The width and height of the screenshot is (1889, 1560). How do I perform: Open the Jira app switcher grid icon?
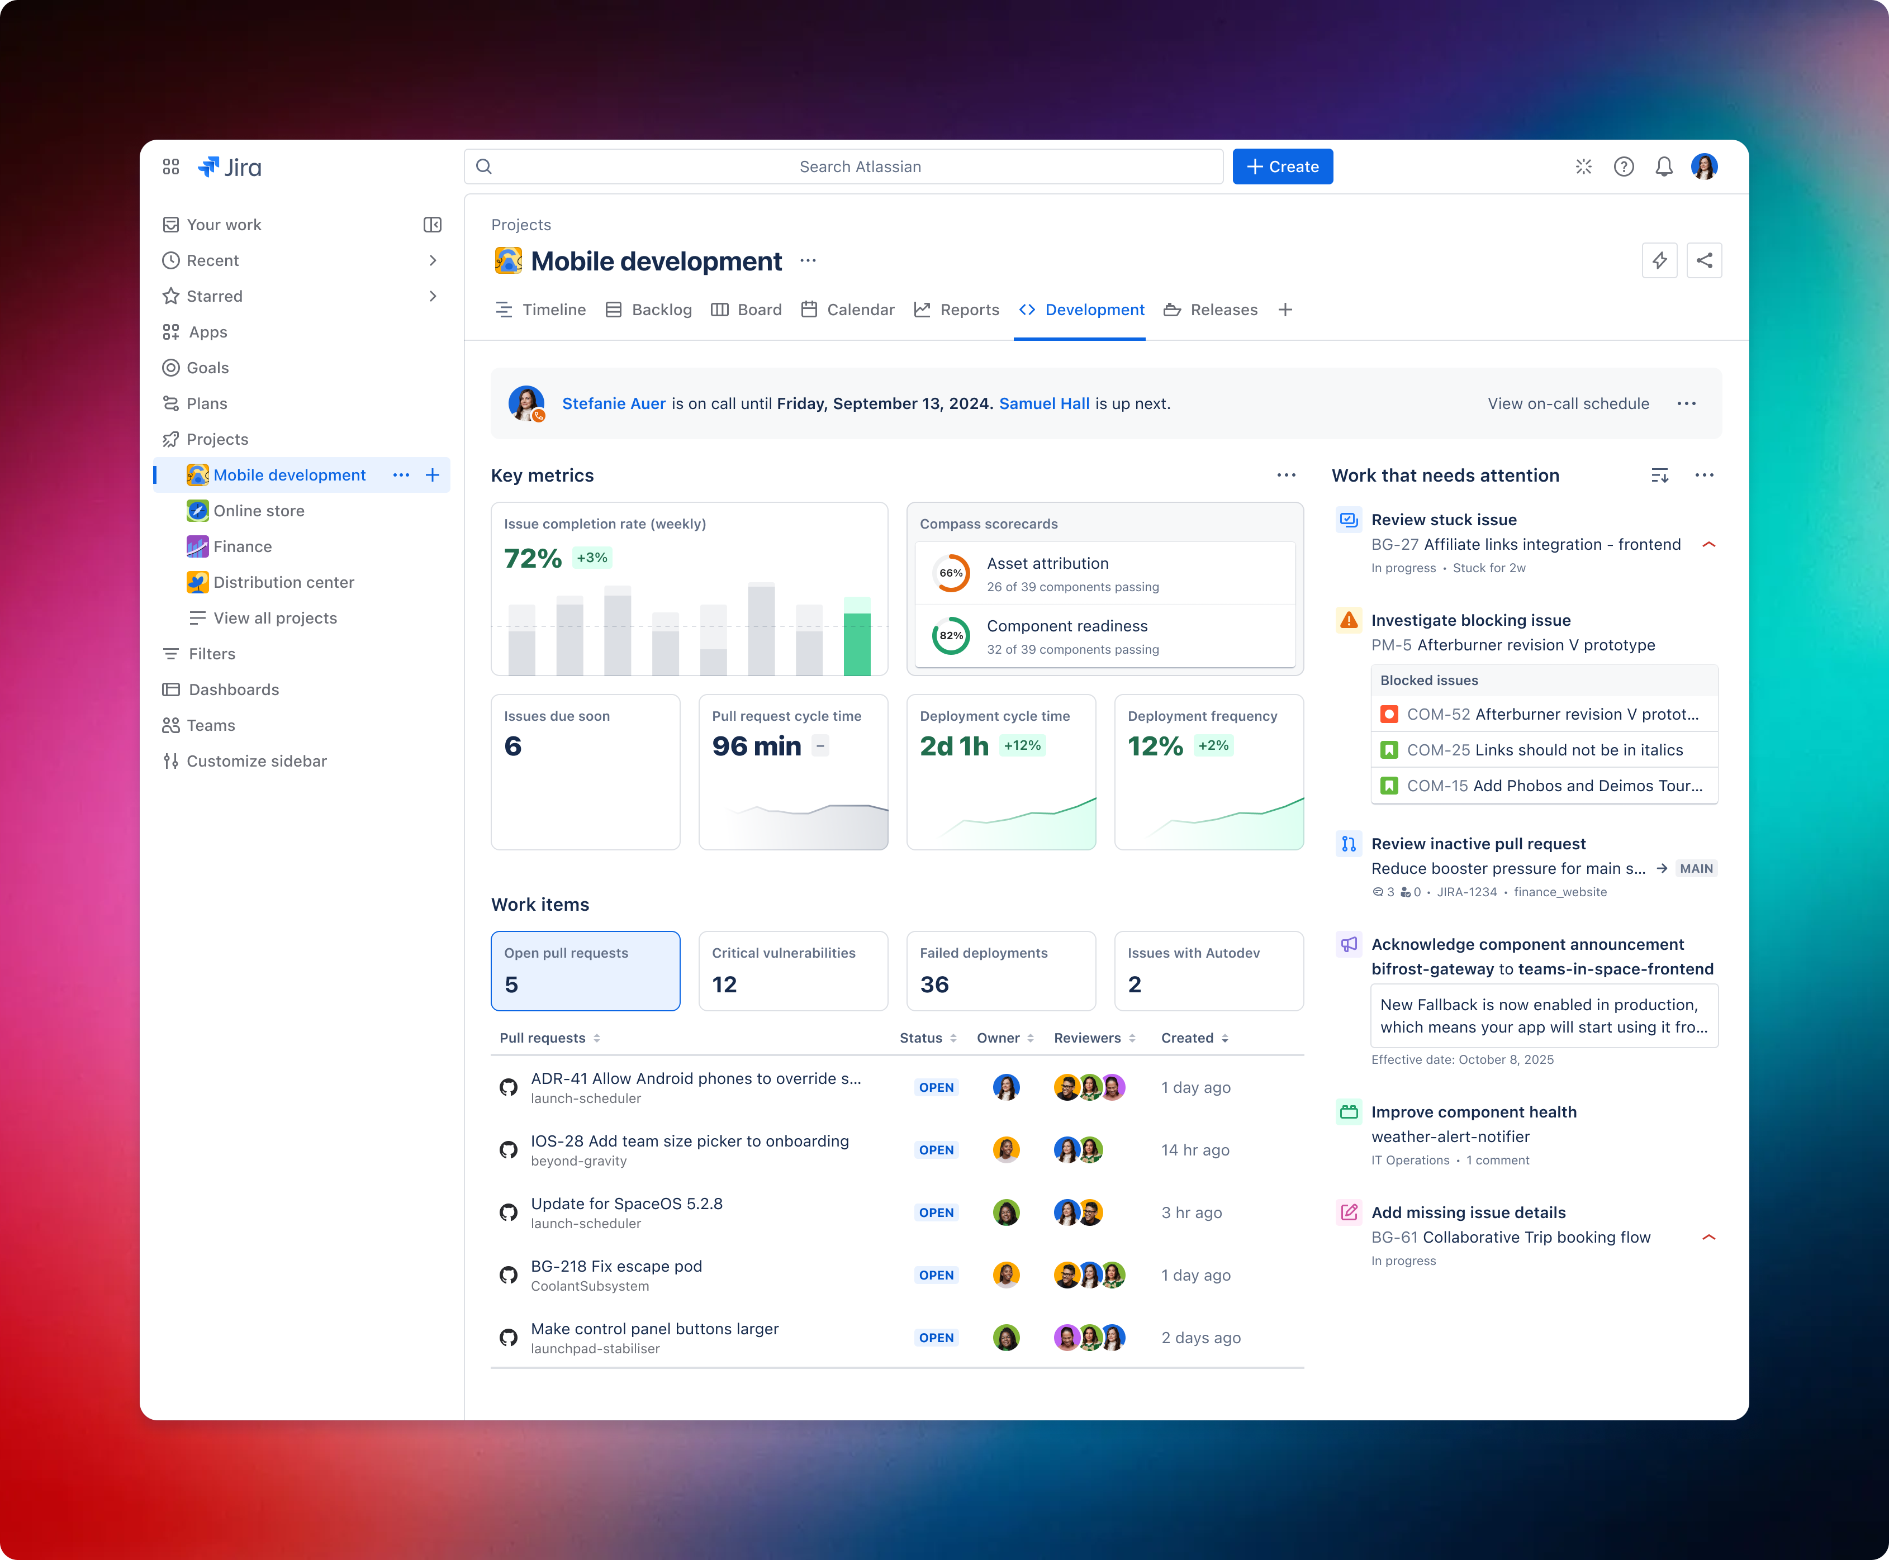(171, 167)
